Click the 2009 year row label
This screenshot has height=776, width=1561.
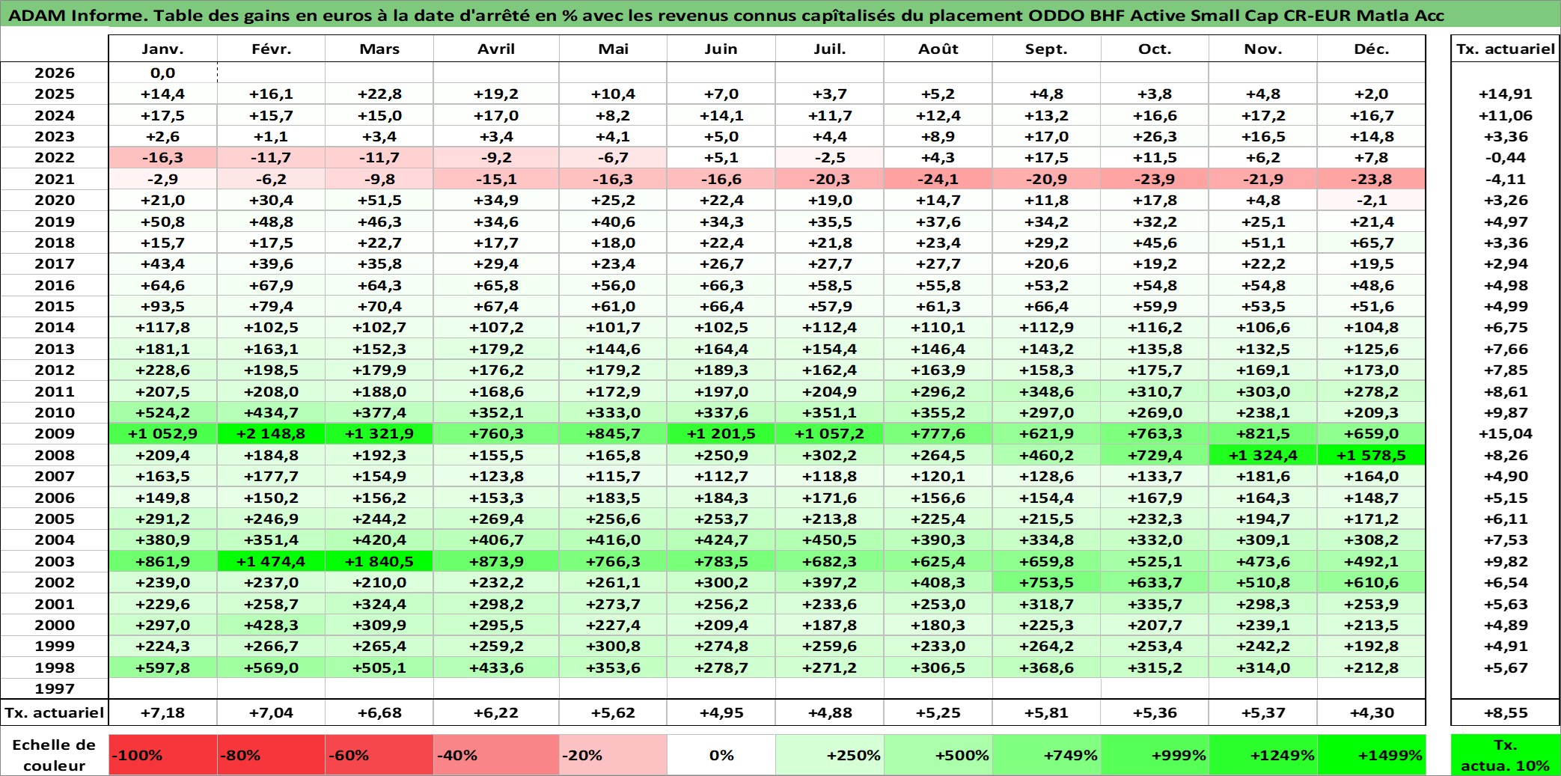click(x=55, y=433)
